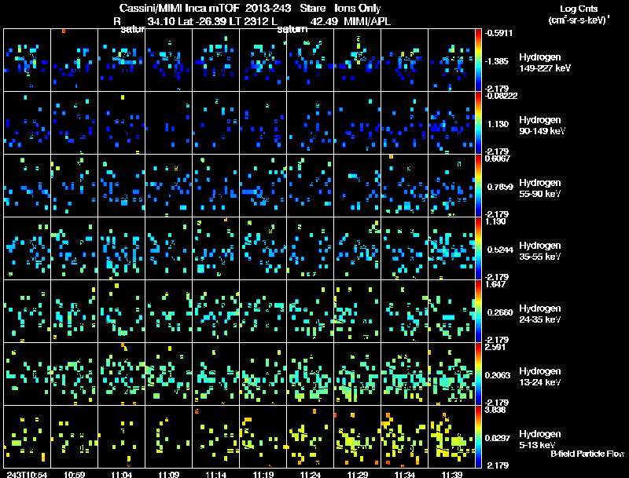Click the 'Hydrogen 24-35 keV' row label
This screenshot has height=478, width=629.
click(x=540, y=313)
